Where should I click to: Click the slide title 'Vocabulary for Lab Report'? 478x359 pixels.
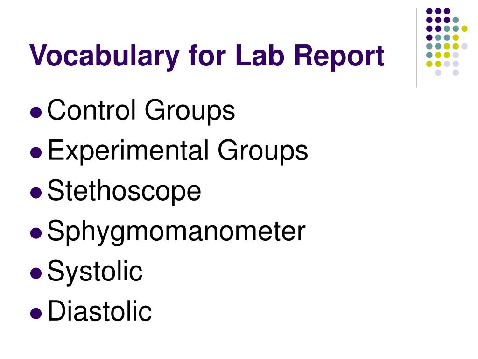tap(207, 56)
